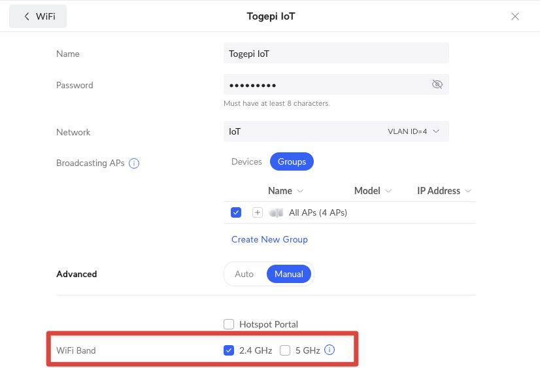Uncheck the 2.4 GHz band checkbox

pos(229,350)
